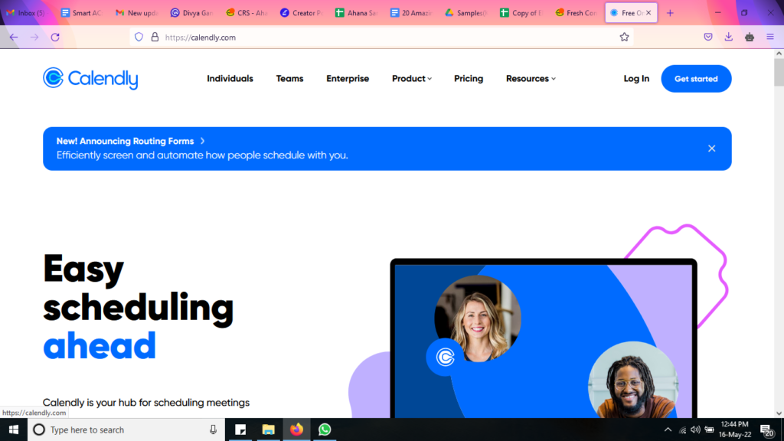Click the volume speaker tray icon
This screenshot has width=784, height=441.
coord(695,430)
